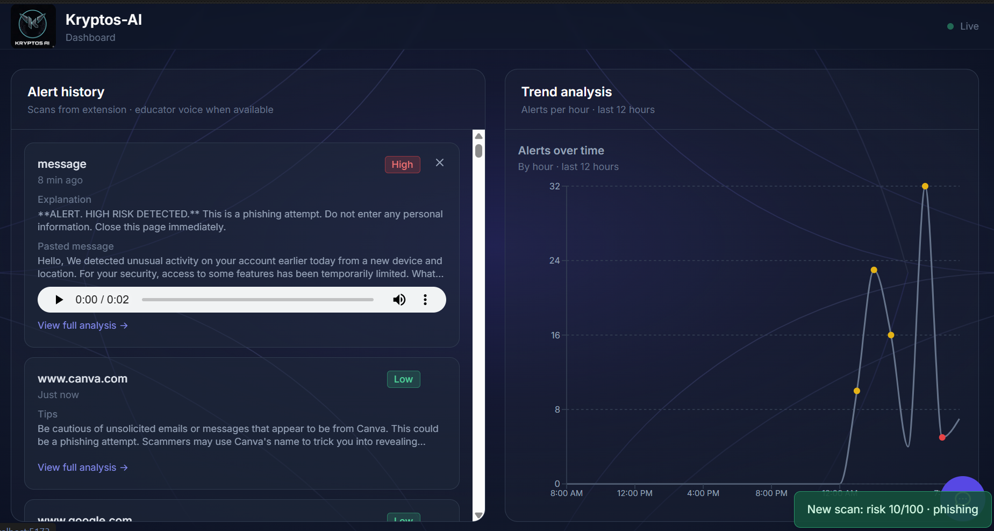
Task: Open full analysis for www.canva.com
Action: click(83, 468)
